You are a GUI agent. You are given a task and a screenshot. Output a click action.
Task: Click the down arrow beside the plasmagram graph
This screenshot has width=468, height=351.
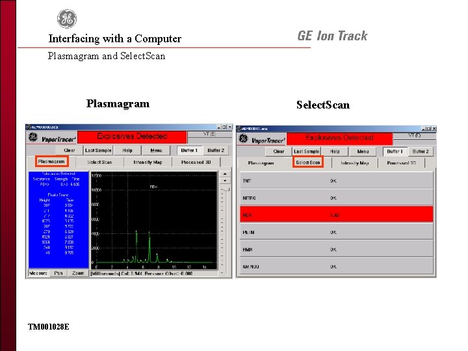click(x=225, y=181)
